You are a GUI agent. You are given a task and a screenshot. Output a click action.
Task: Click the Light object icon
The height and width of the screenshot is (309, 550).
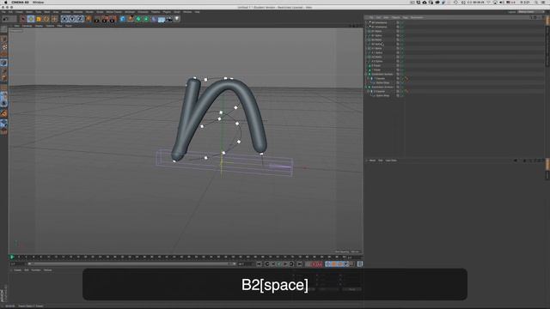(x=177, y=19)
